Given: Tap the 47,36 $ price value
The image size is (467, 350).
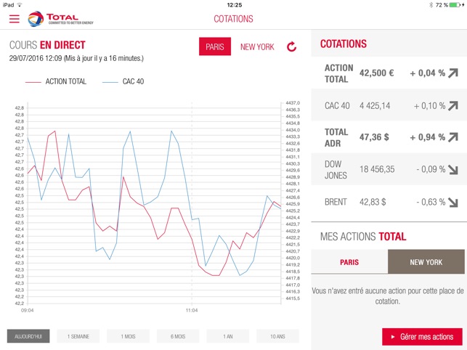Looking at the screenshot, I should [374, 137].
